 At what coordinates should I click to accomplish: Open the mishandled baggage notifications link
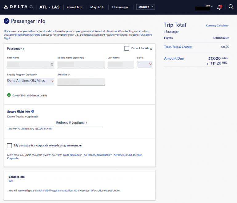[55, 191]
